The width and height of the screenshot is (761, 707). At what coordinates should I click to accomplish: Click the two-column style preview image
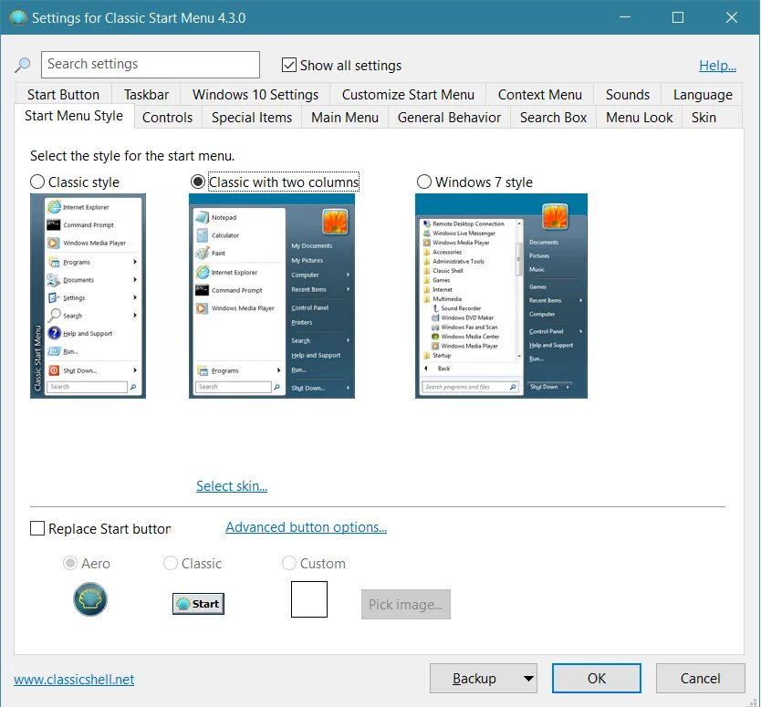272,296
